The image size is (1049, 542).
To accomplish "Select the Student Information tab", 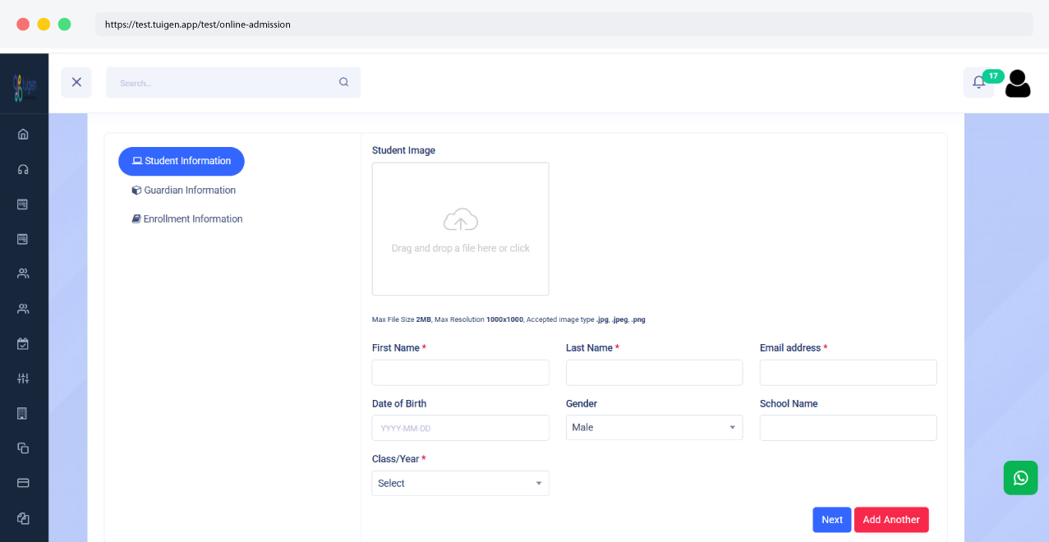I will pyautogui.click(x=182, y=161).
